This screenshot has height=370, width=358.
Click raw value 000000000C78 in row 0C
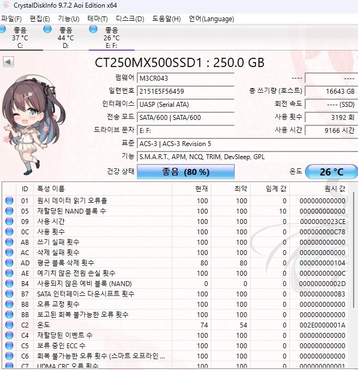(323, 232)
